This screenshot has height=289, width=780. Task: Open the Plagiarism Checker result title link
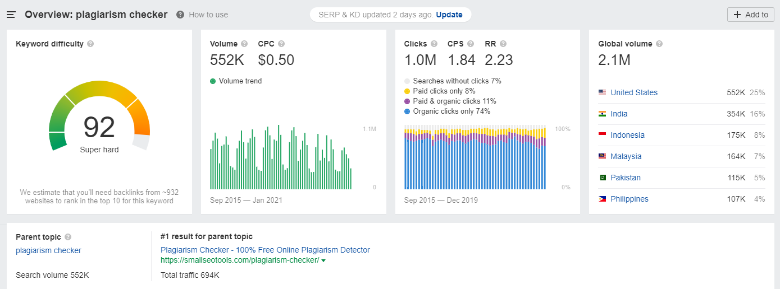[265, 250]
